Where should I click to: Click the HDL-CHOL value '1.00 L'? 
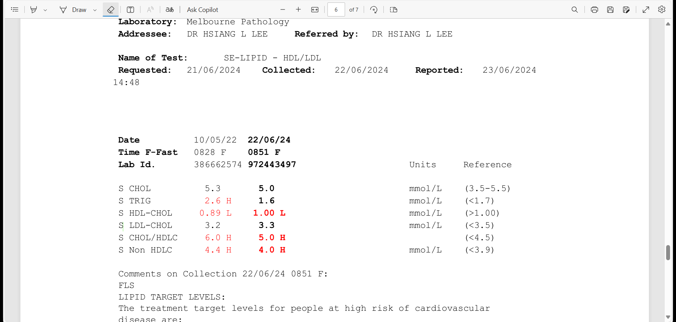click(x=269, y=213)
